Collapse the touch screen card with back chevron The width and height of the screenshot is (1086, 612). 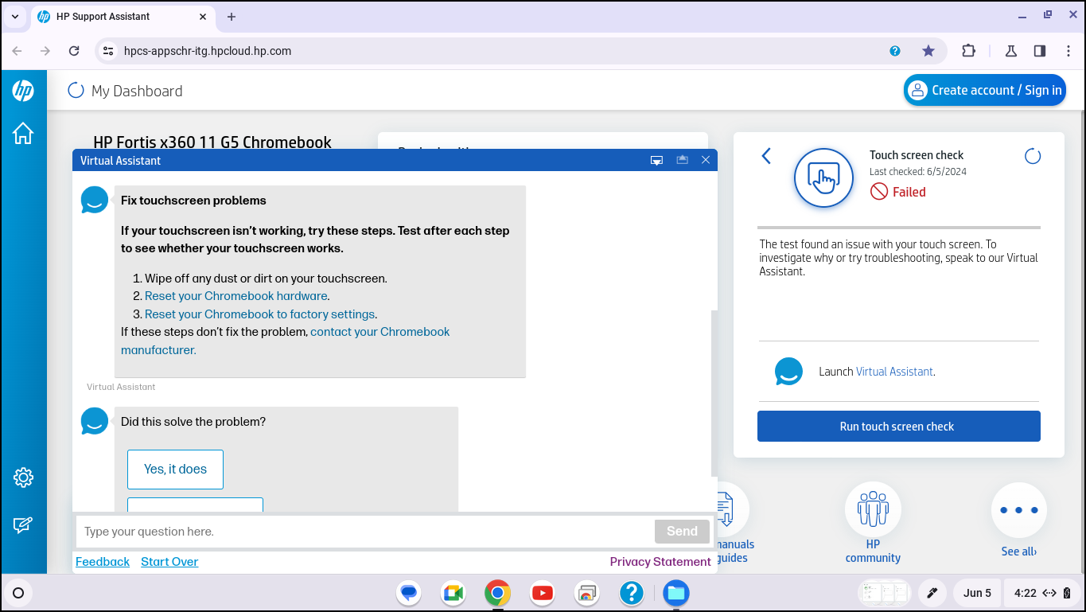(765, 156)
